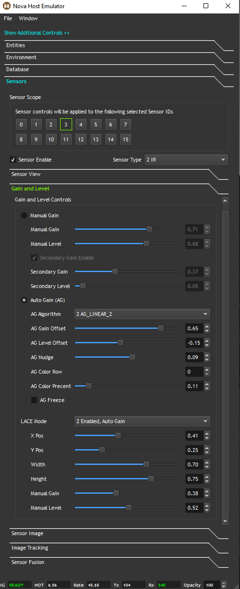Expand the Image Tracking section
Screen dimensions: 240x589
tap(30, 548)
